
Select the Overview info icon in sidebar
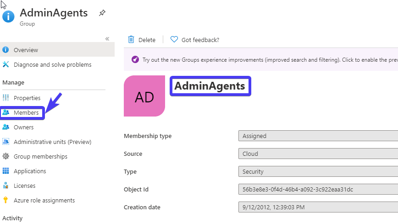tap(6, 50)
